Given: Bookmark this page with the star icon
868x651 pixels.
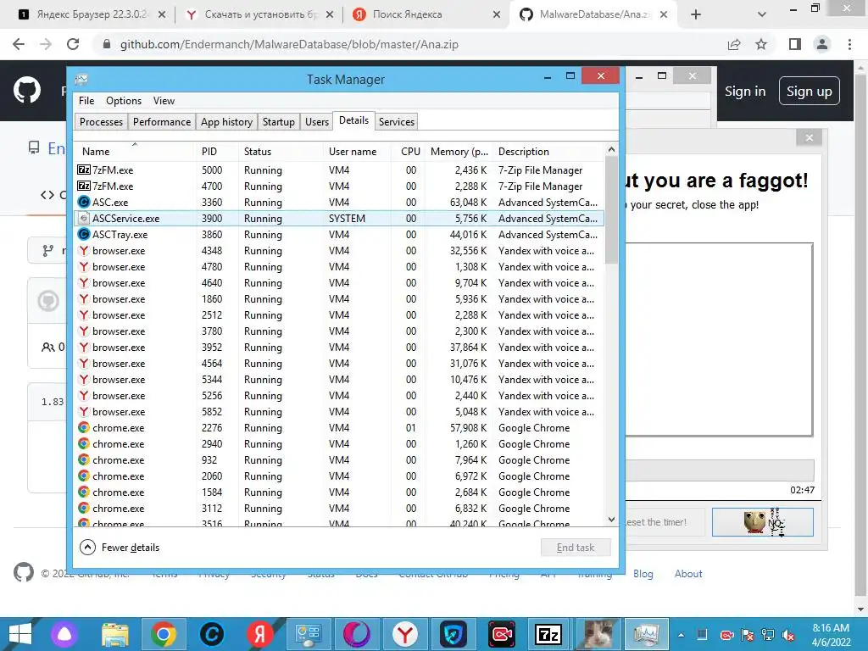Looking at the screenshot, I should coord(761,44).
